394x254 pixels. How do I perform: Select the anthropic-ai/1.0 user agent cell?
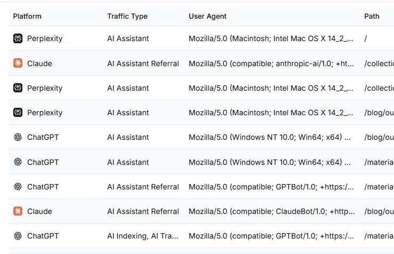pos(271,63)
